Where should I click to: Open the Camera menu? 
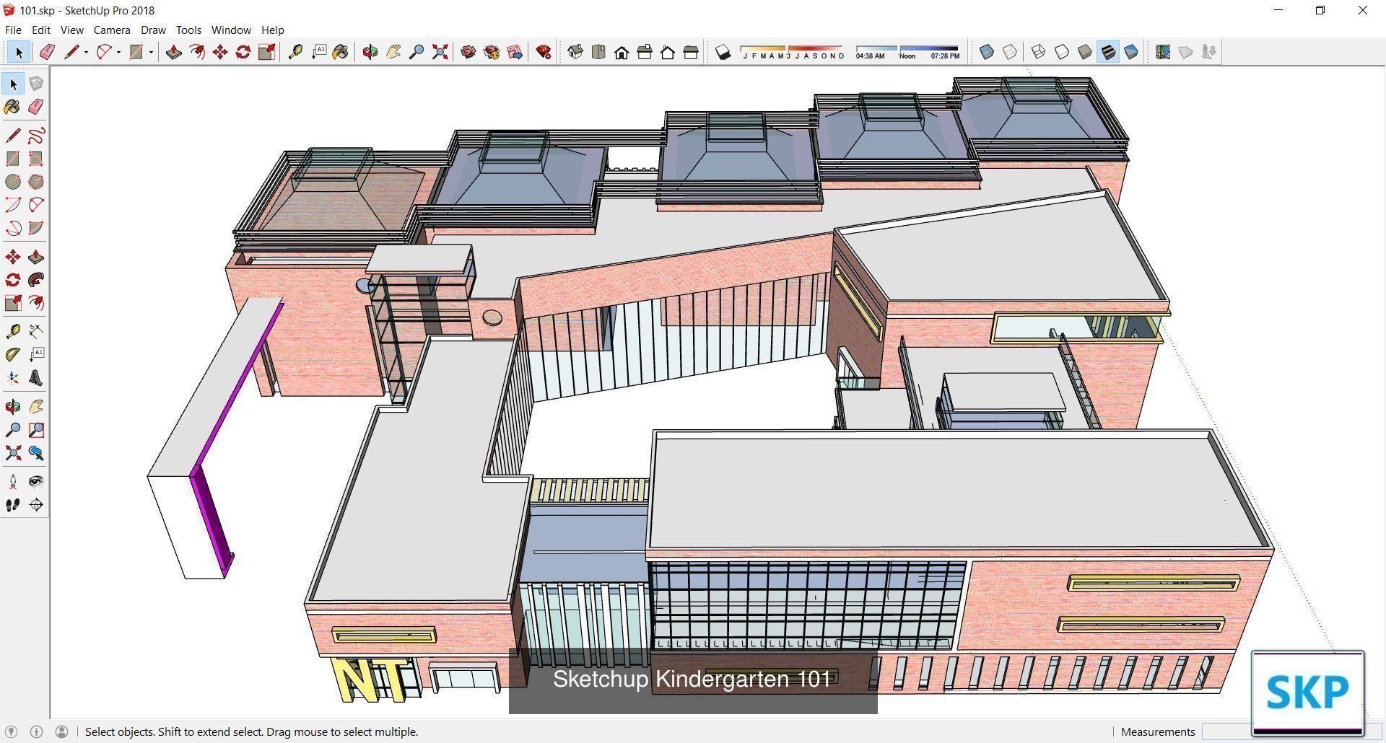click(x=112, y=30)
